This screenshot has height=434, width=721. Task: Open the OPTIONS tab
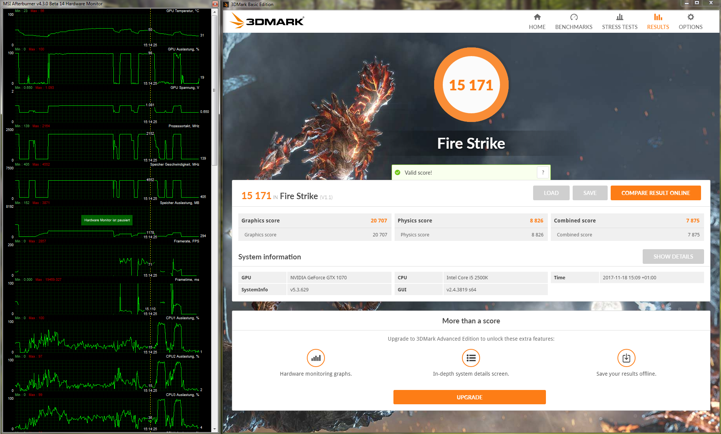[690, 22]
